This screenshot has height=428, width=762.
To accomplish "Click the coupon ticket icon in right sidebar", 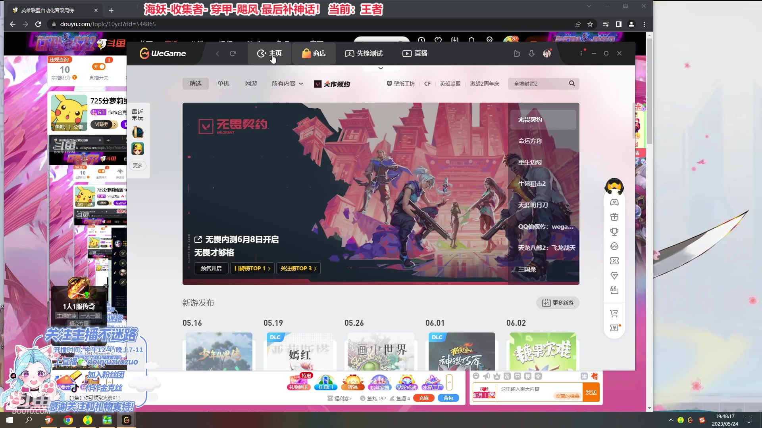I will [614, 261].
